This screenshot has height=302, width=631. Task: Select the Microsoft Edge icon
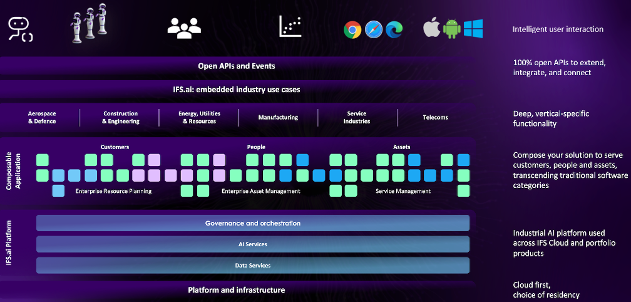394,29
